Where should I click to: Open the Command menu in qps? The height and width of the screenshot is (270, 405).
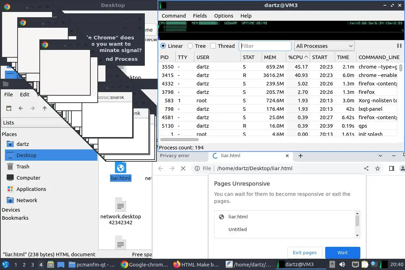(174, 16)
